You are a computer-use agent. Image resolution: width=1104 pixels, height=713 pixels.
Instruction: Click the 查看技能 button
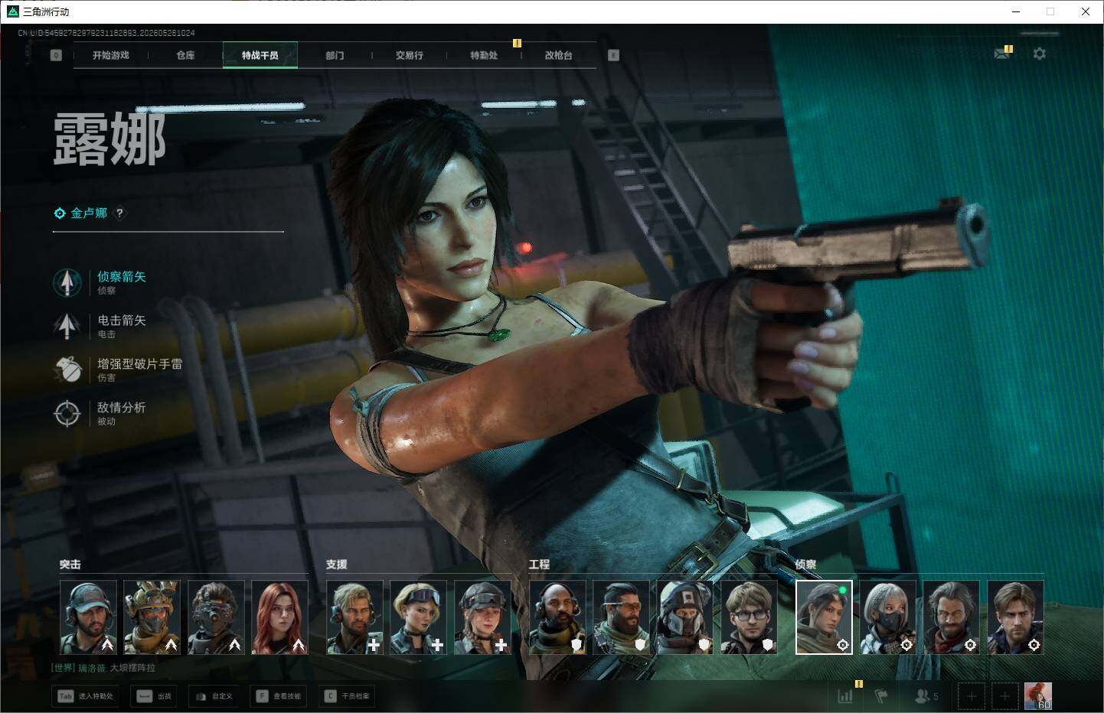click(x=279, y=696)
